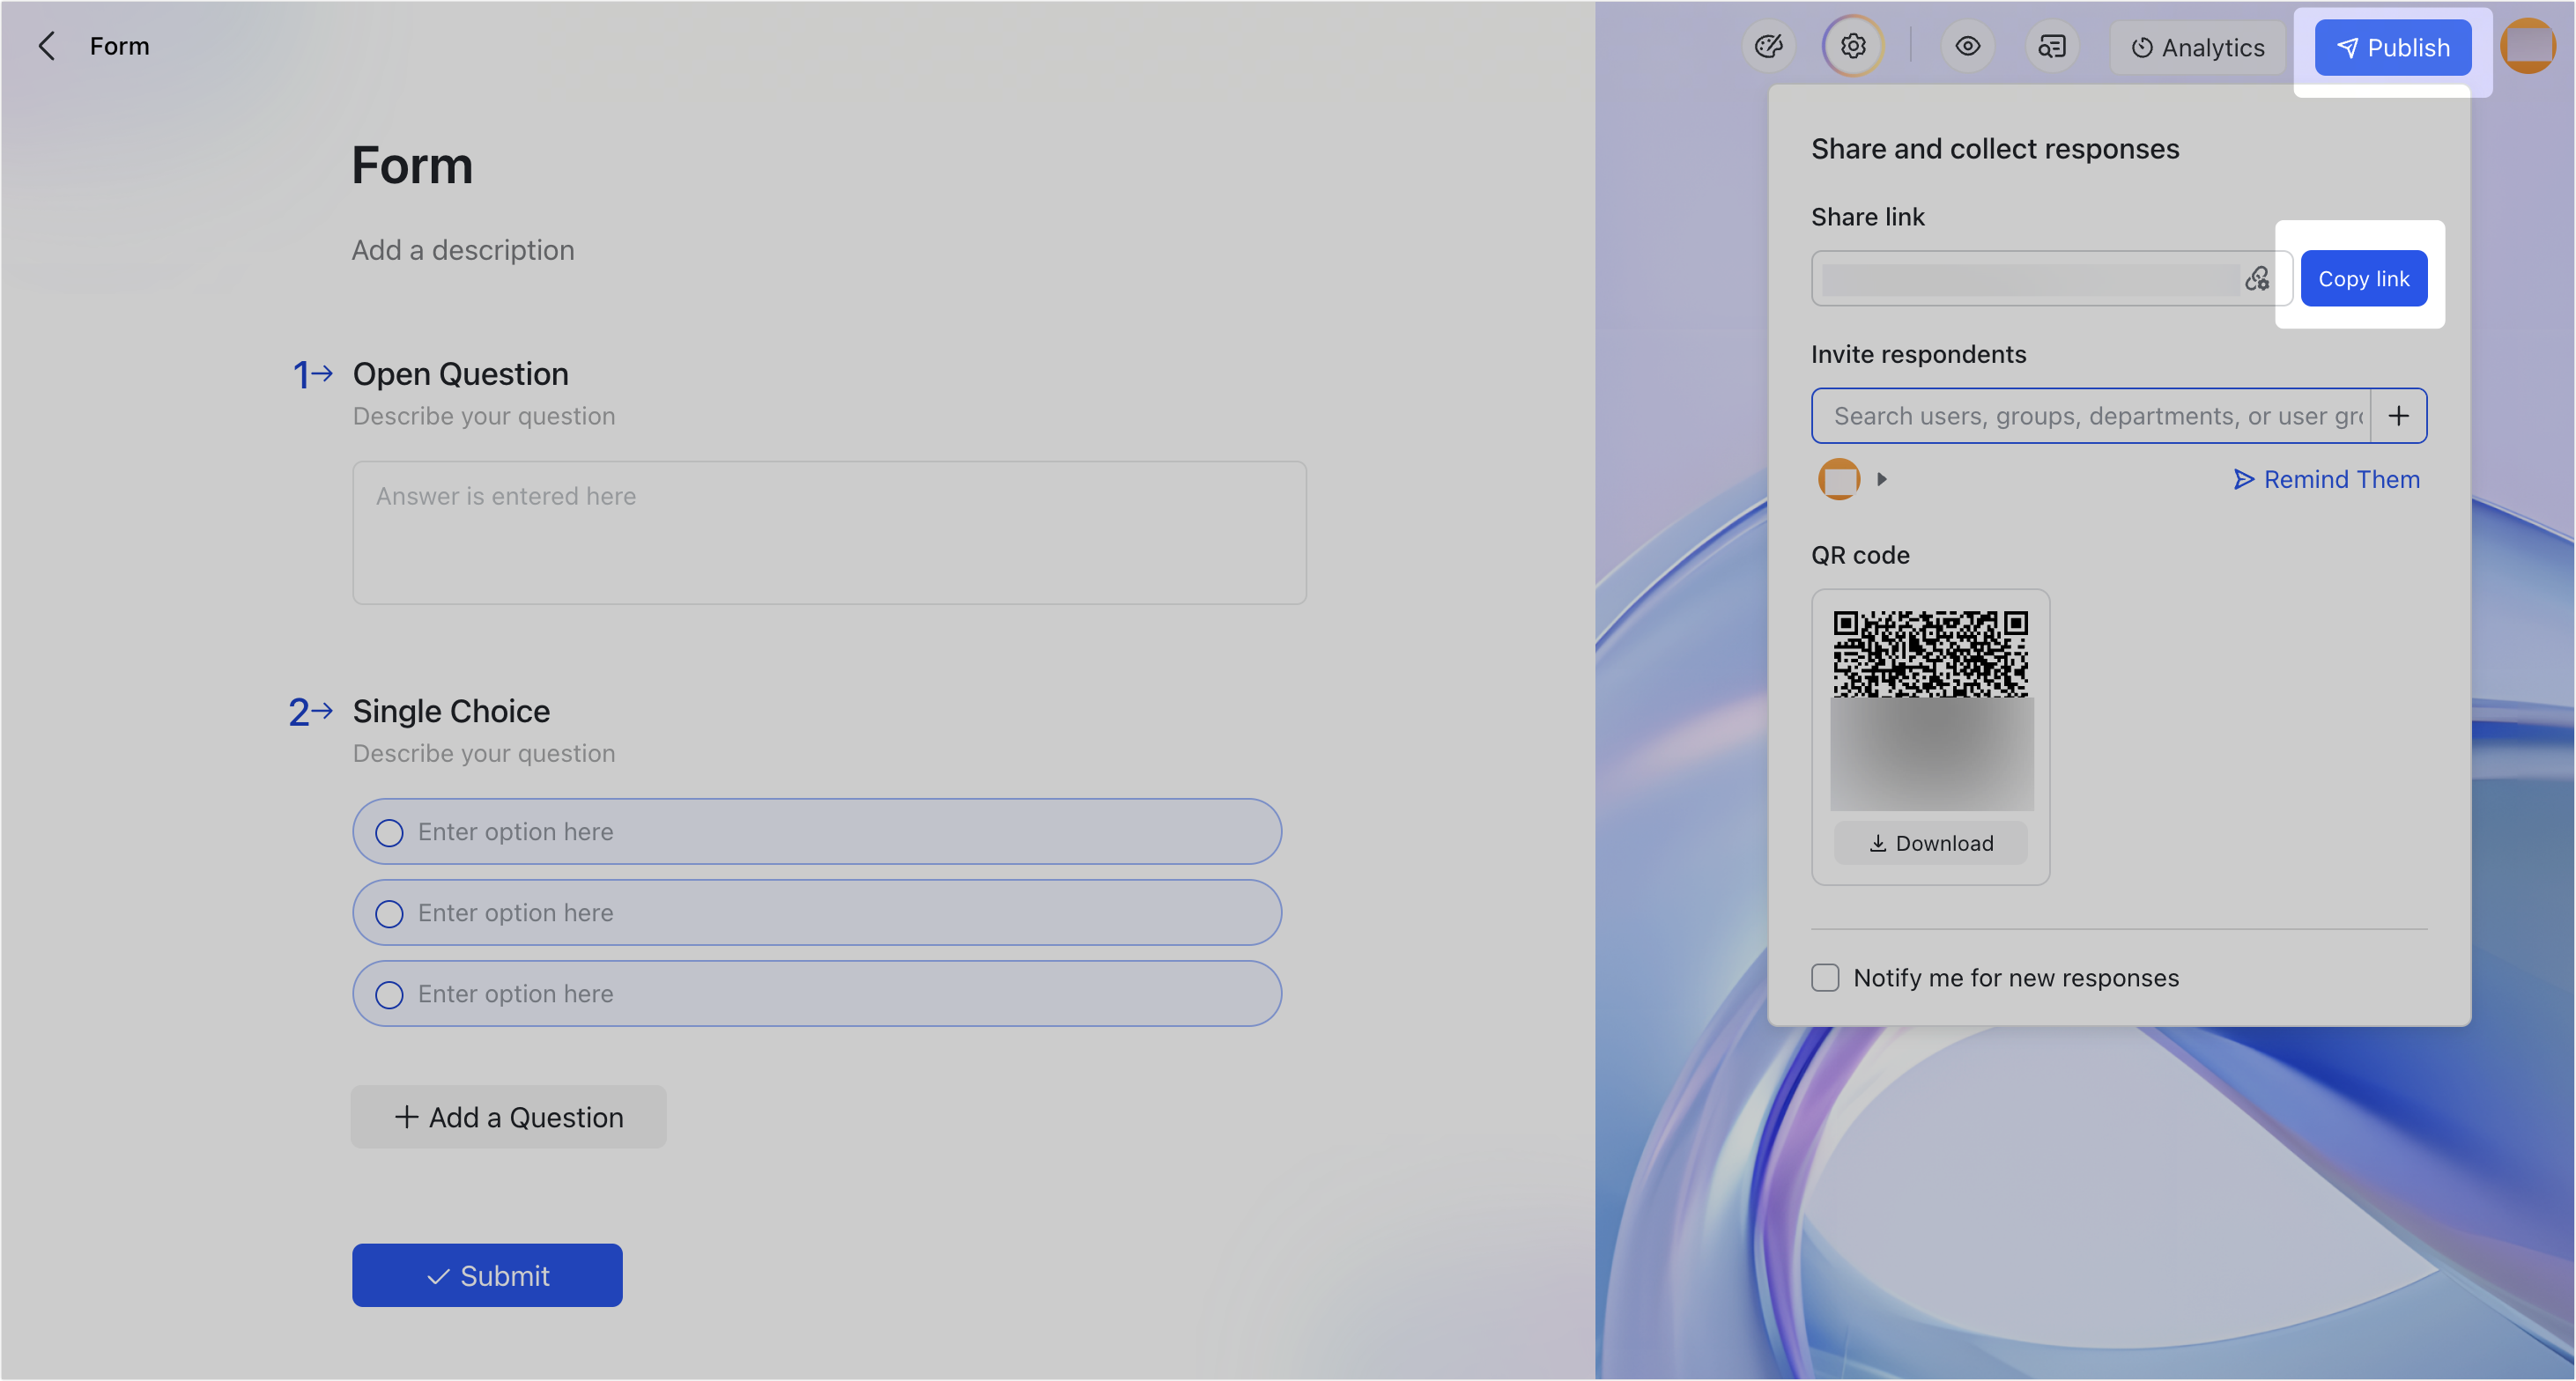Open the profile avatar at top right

tap(2528, 45)
